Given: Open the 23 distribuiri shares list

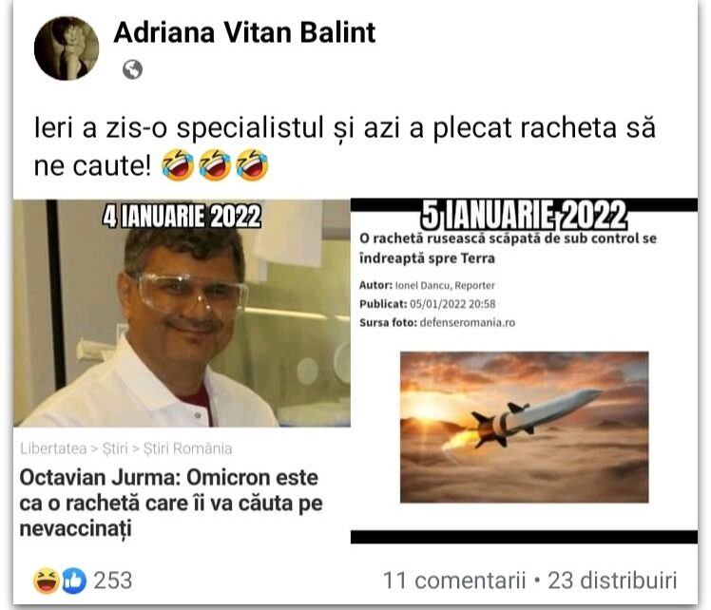Looking at the screenshot, I should (x=612, y=581).
